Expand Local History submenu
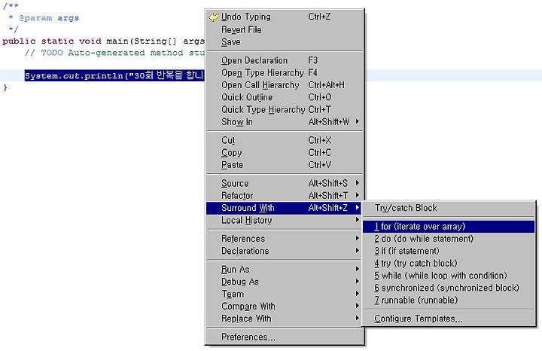Viewport: 542px width, 351px height. coord(285,220)
